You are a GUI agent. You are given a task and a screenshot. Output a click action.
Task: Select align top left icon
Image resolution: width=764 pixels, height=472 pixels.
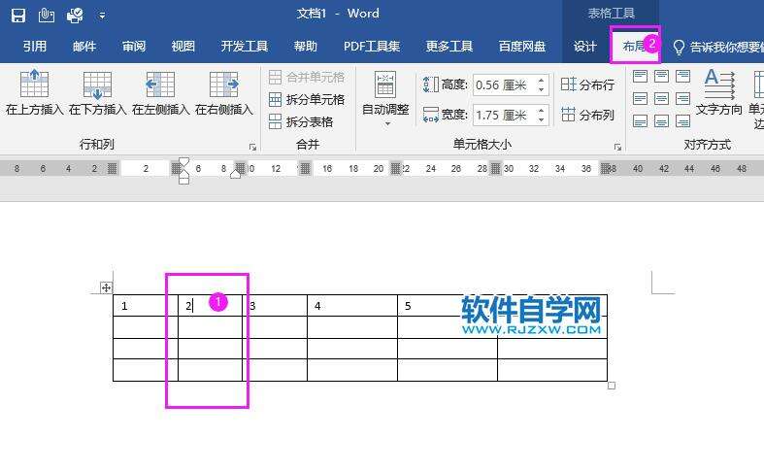(x=640, y=76)
